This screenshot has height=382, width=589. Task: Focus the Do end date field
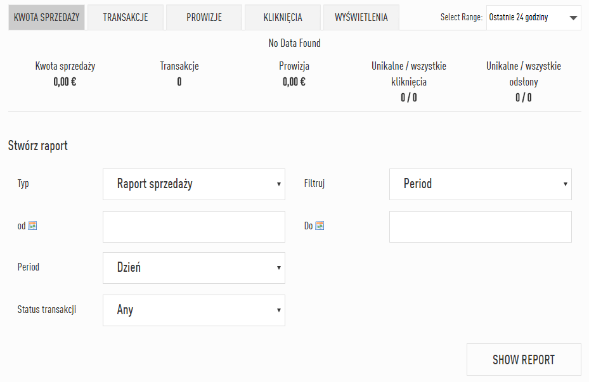coord(480,227)
